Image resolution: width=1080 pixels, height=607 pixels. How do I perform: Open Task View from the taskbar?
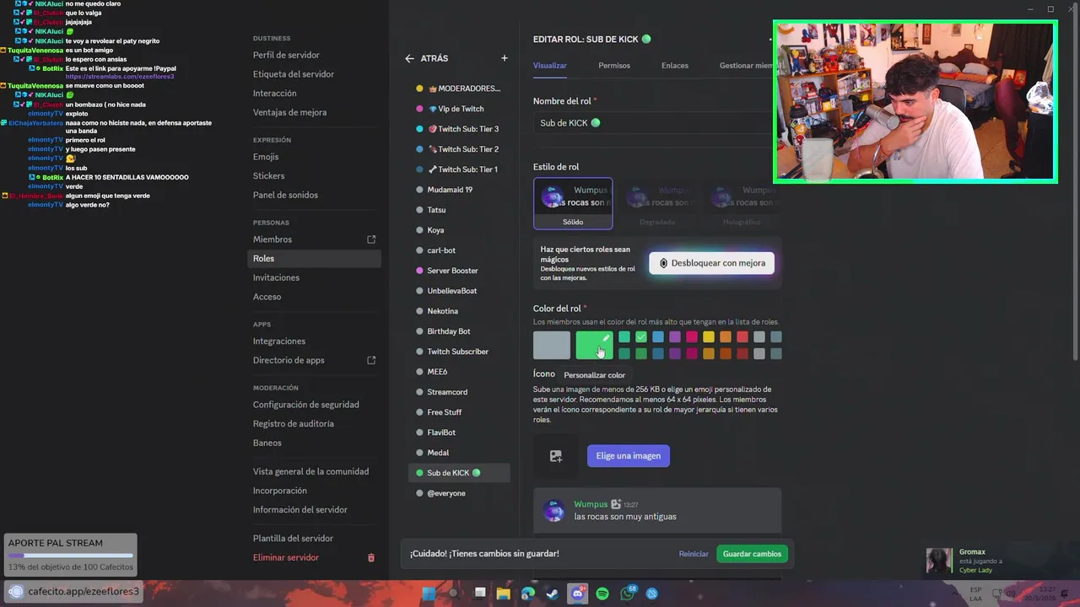(480, 594)
